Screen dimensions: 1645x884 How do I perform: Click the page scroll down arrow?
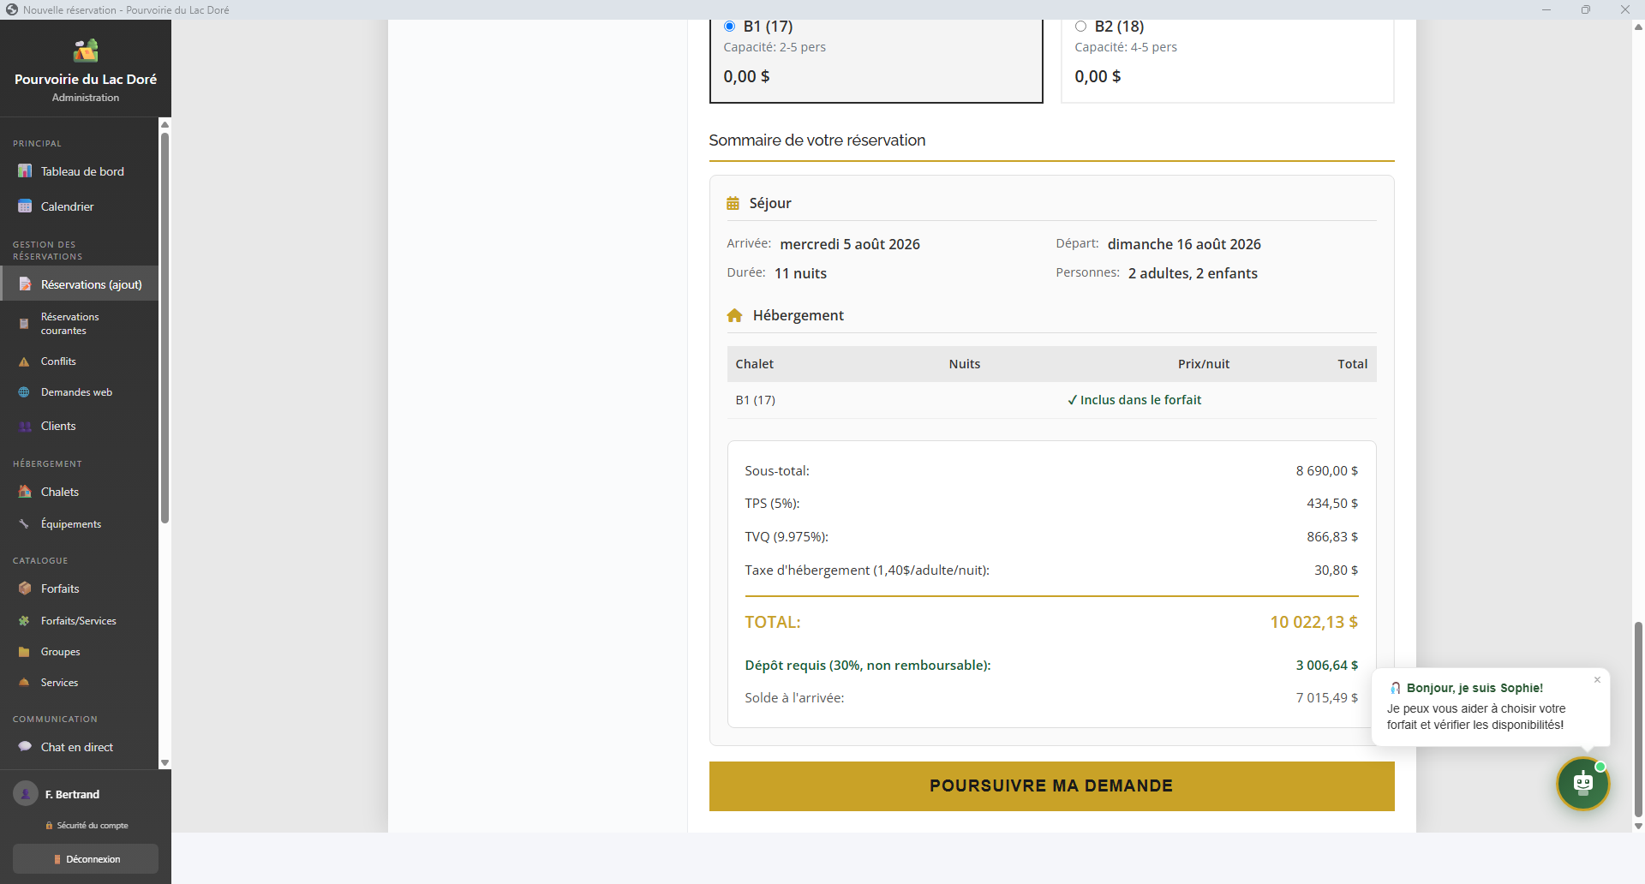(x=1638, y=827)
